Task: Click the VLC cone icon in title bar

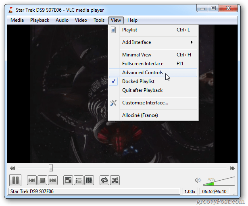Action: [x=10, y=10]
